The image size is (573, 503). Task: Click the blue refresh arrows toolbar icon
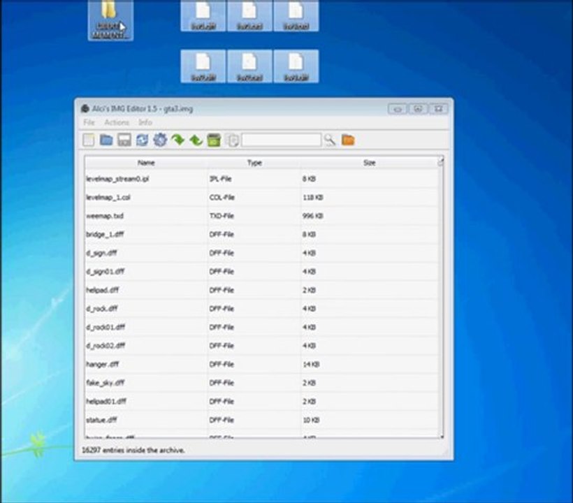pos(142,140)
